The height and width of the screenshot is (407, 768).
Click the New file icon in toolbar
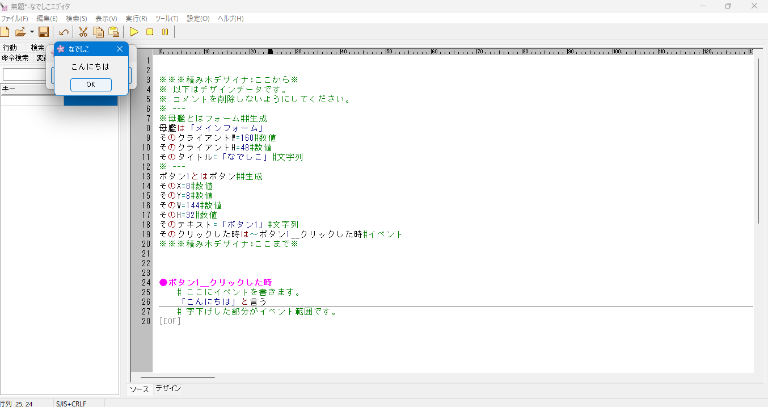pos(5,32)
